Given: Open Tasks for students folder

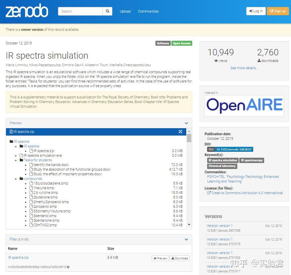Looking at the screenshot, I should pyautogui.click(x=38, y=160).
